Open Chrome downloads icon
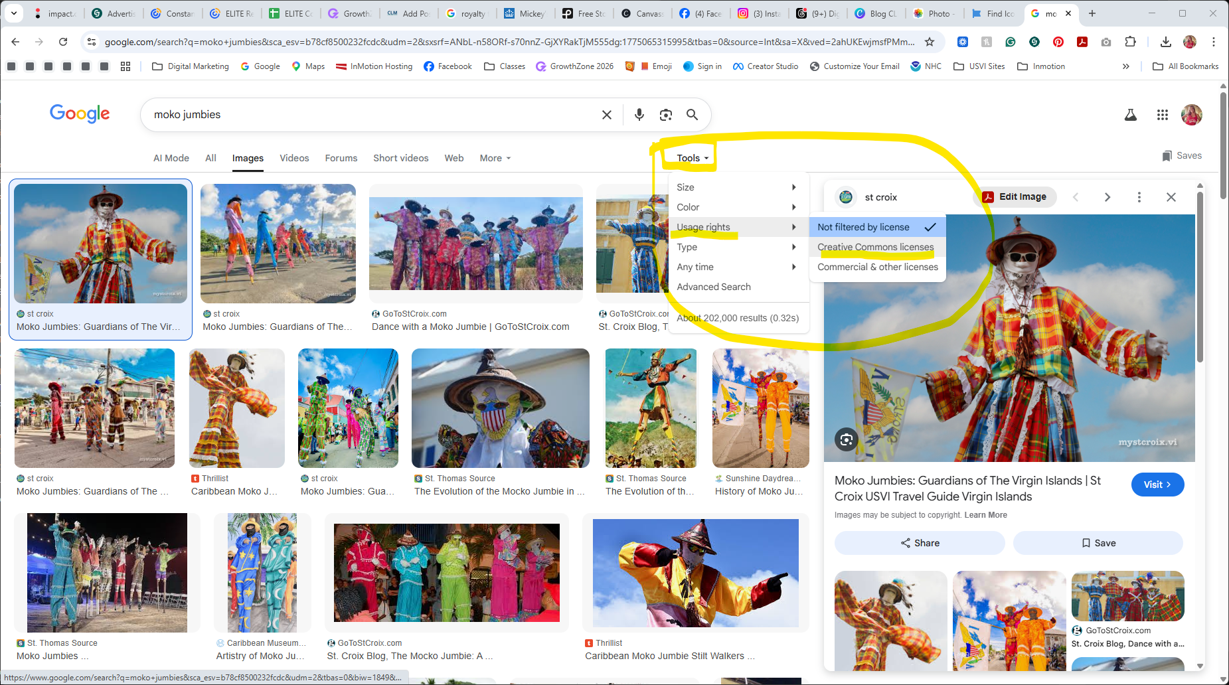The width and height of the screenshot is (1229, 685). 1165,42
